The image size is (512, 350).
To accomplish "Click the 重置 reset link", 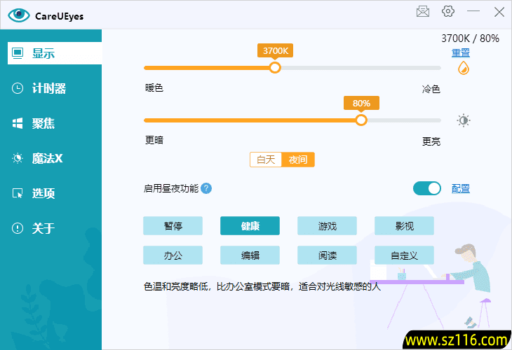I will 461,52.
